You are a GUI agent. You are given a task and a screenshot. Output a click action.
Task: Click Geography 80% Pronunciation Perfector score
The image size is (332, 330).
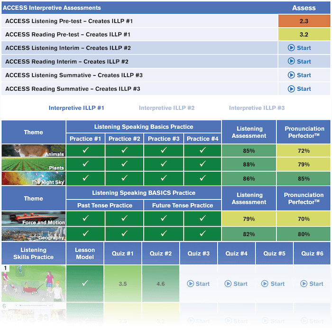click(304, 234)
